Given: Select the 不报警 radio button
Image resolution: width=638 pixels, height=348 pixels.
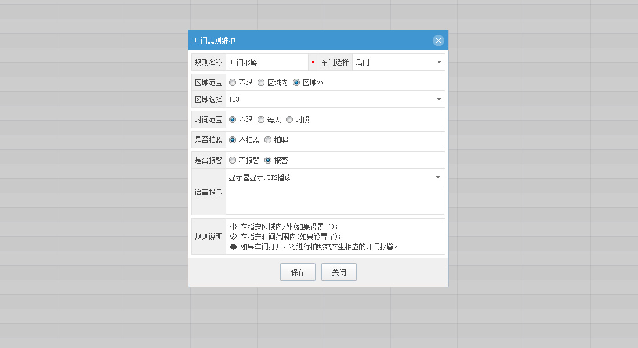Looking at the screenshot, I should pyautogui.click(x=233, y=160).
